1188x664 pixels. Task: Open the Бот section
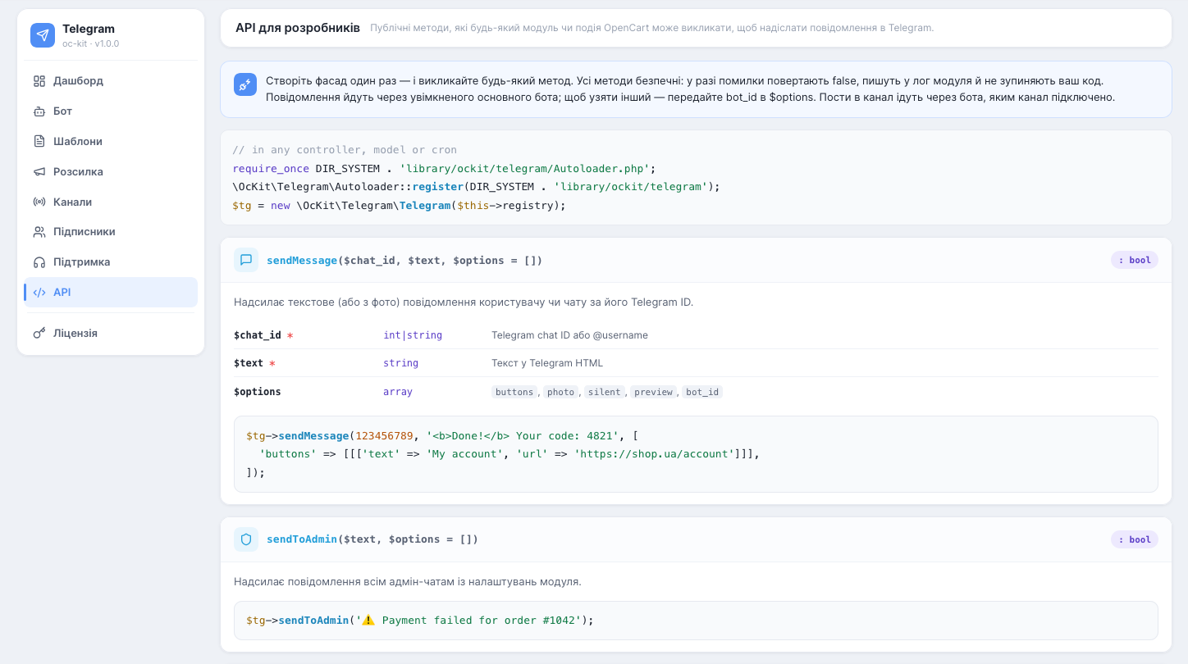click(x=111, y=111)
